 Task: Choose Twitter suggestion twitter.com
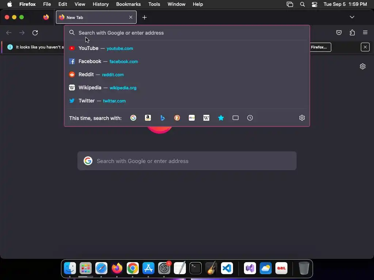tap(187, 101)
